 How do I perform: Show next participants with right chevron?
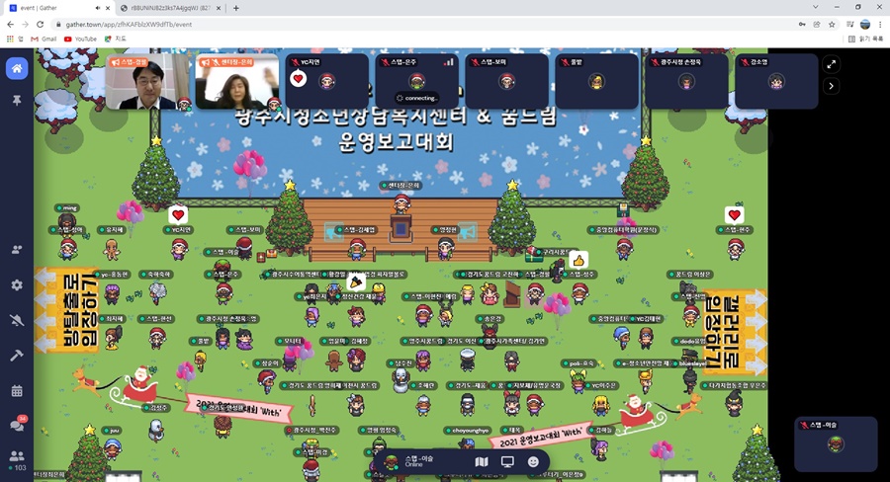click(831, 86)
